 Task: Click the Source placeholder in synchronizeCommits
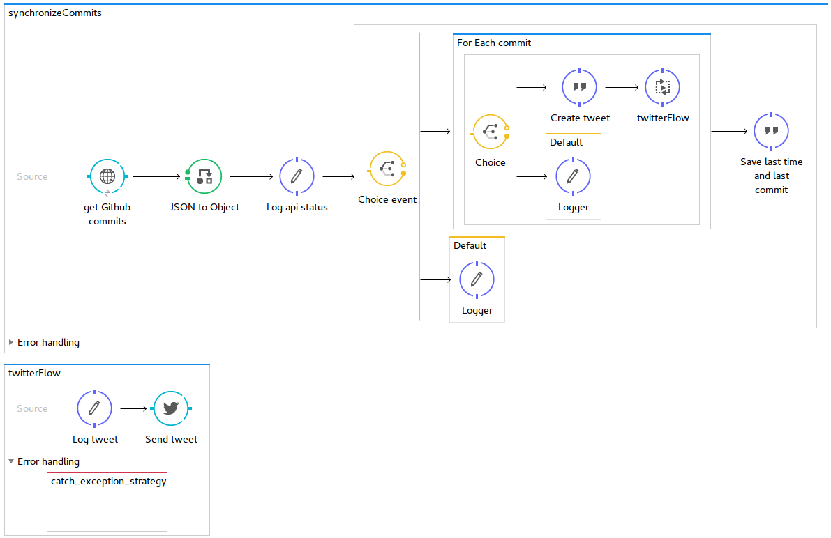pos(32,176)
